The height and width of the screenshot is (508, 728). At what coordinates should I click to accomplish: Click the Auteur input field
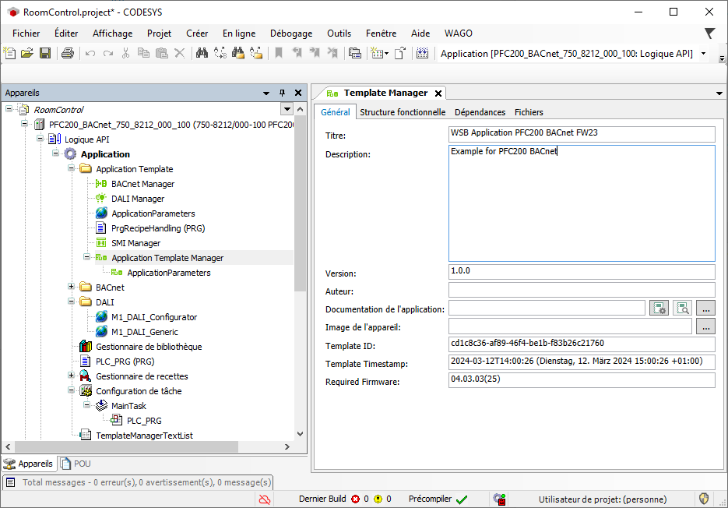[x=582, y=290]
